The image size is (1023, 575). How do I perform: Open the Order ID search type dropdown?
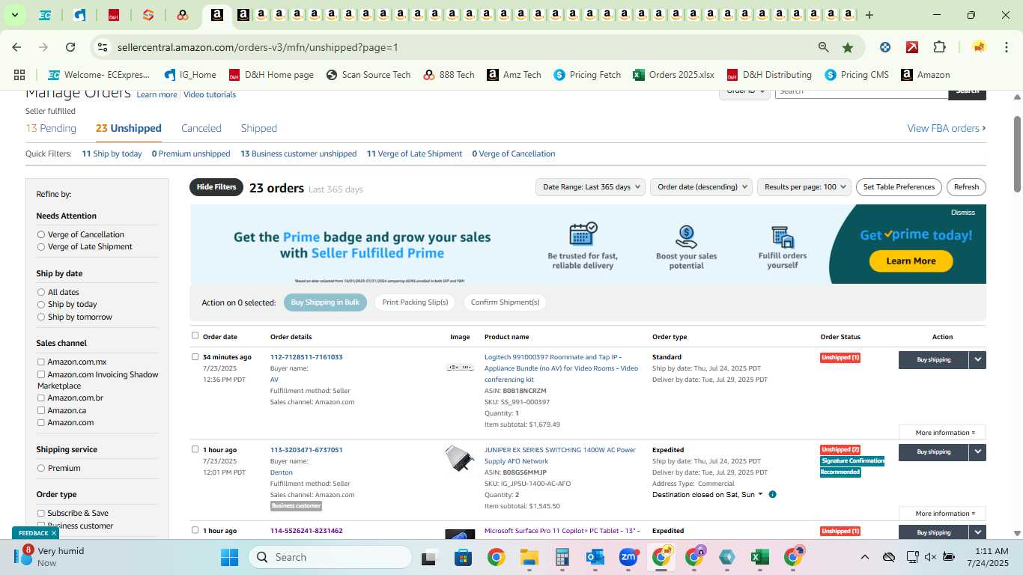[745, 91]
